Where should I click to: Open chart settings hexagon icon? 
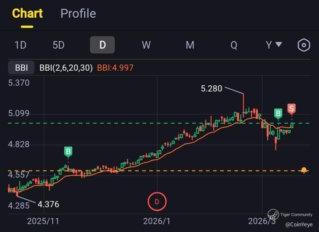(303, 45)
